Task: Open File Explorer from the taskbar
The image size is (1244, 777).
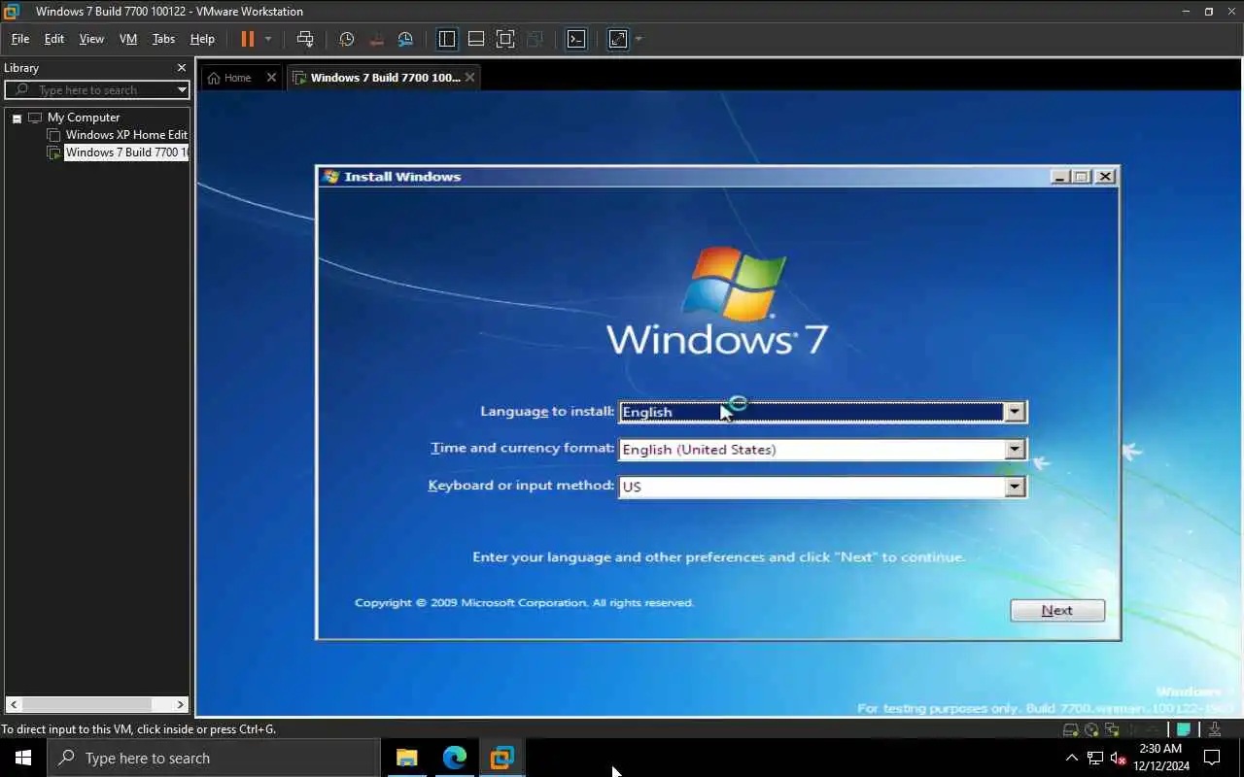Action: click(x=406, y=758)
